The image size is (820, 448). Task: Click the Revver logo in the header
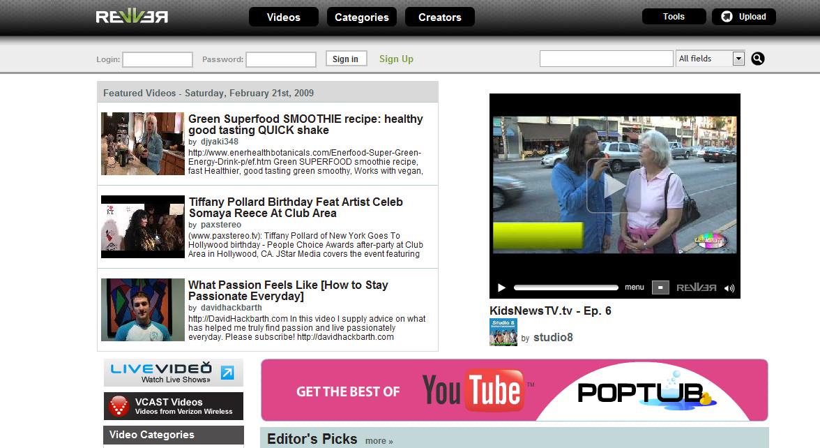(132, 17)
